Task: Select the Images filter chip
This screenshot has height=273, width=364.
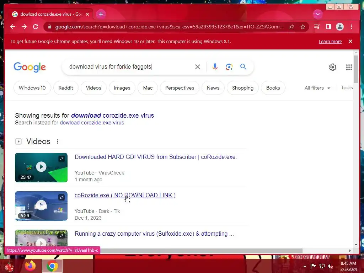Action: tap(122, 88)
